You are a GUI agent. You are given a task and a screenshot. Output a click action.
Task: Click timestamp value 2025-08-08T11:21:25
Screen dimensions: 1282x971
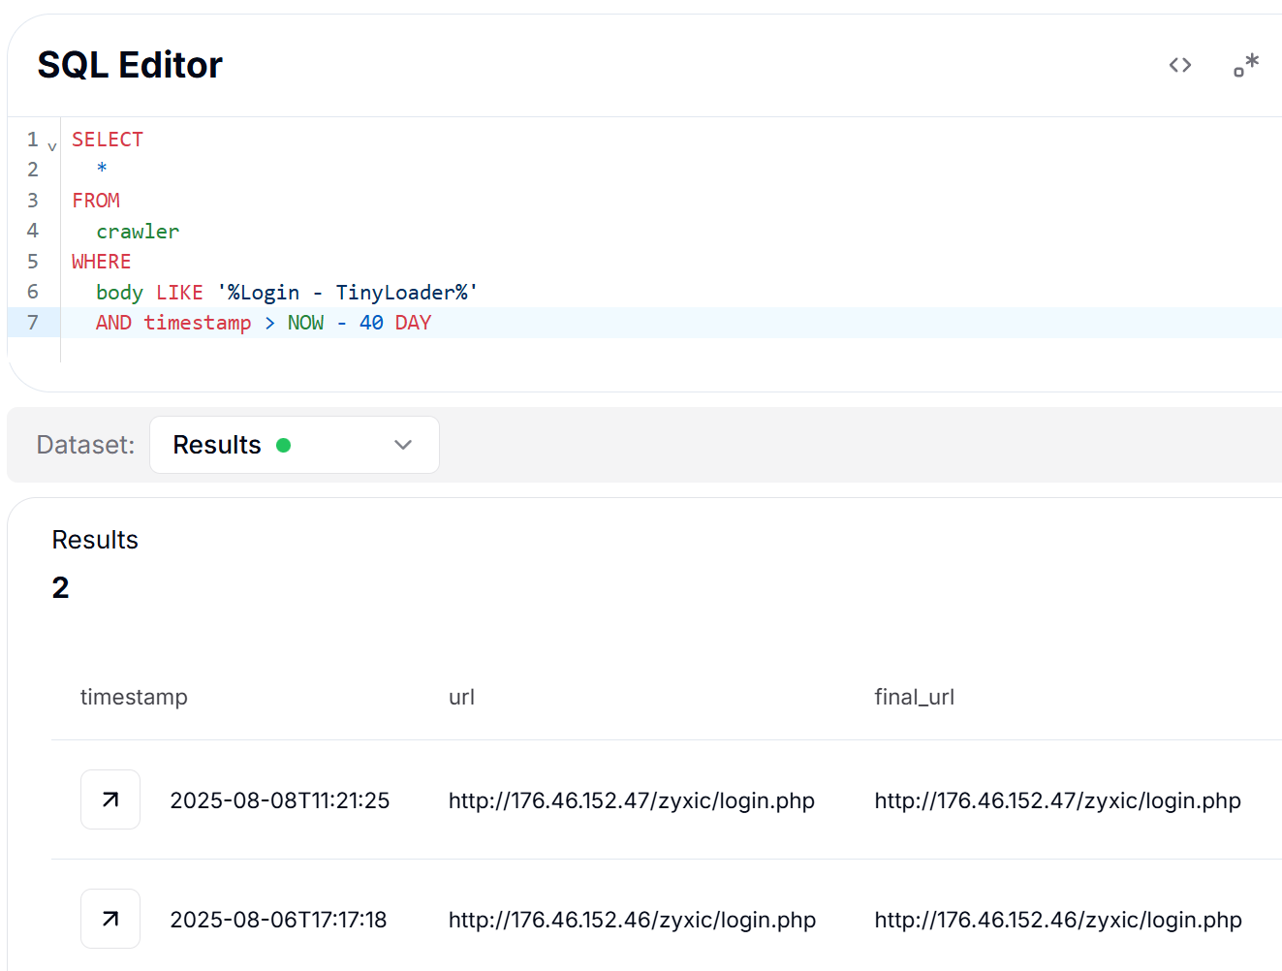[x=280, y=800]
